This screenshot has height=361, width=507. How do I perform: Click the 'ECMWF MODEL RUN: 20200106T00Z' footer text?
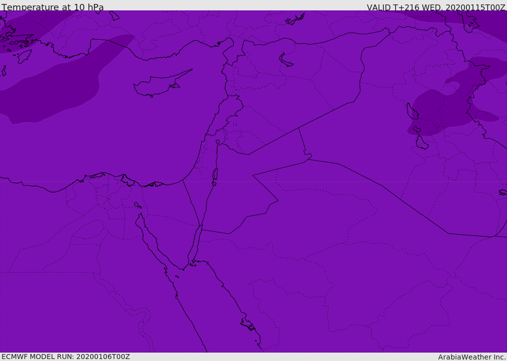[x=66, y=357]
